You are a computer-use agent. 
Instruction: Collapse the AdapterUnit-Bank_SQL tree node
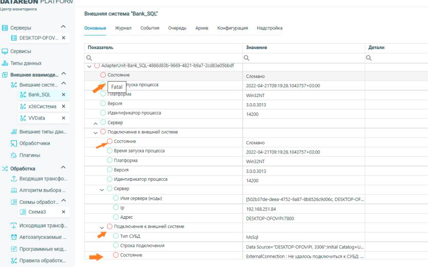pos(89,66)
